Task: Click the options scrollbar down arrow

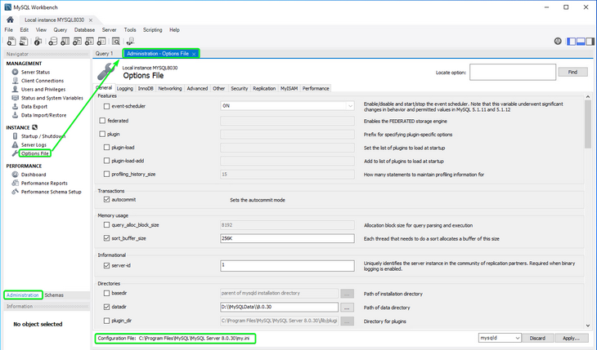Action: click(588, 326)
